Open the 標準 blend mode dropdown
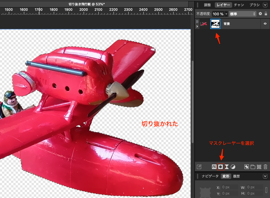Screen dimensions: 270x198 pyautogui.click(x=242, y=14)
